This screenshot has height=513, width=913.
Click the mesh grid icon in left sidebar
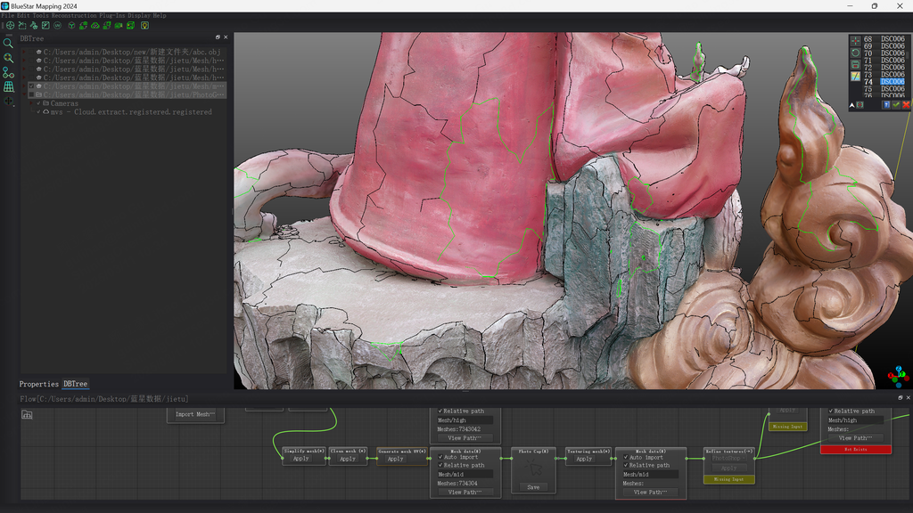(8, 87)
